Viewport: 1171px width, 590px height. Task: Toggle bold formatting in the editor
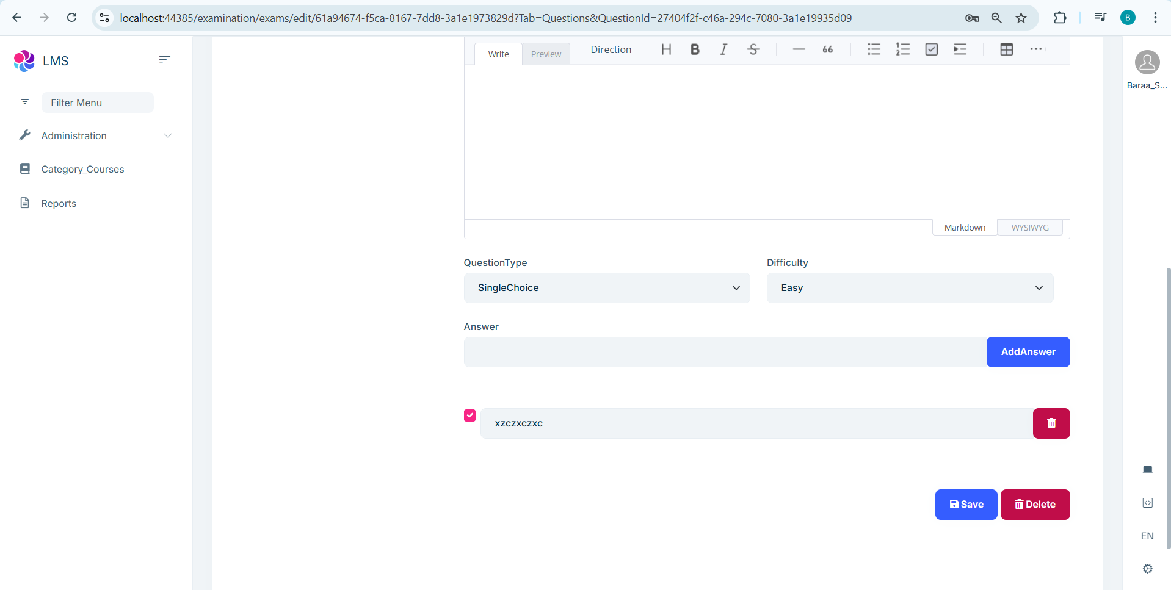tap(695, 49)
